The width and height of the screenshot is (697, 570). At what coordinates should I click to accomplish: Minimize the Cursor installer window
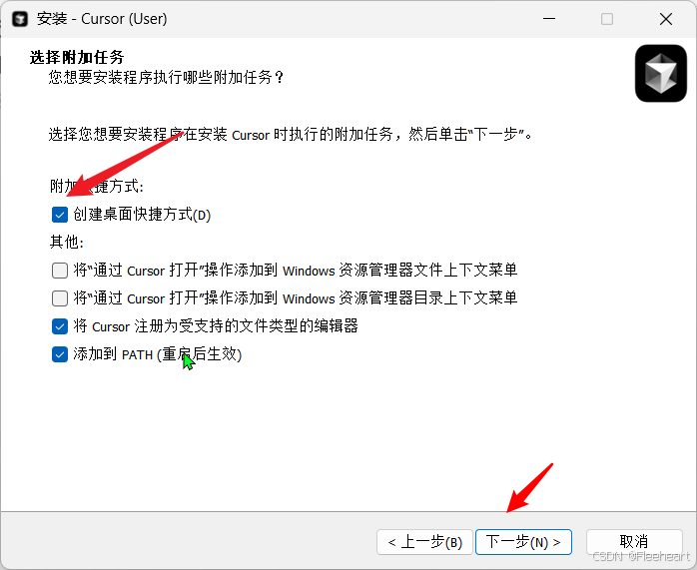tap(549, 19)
